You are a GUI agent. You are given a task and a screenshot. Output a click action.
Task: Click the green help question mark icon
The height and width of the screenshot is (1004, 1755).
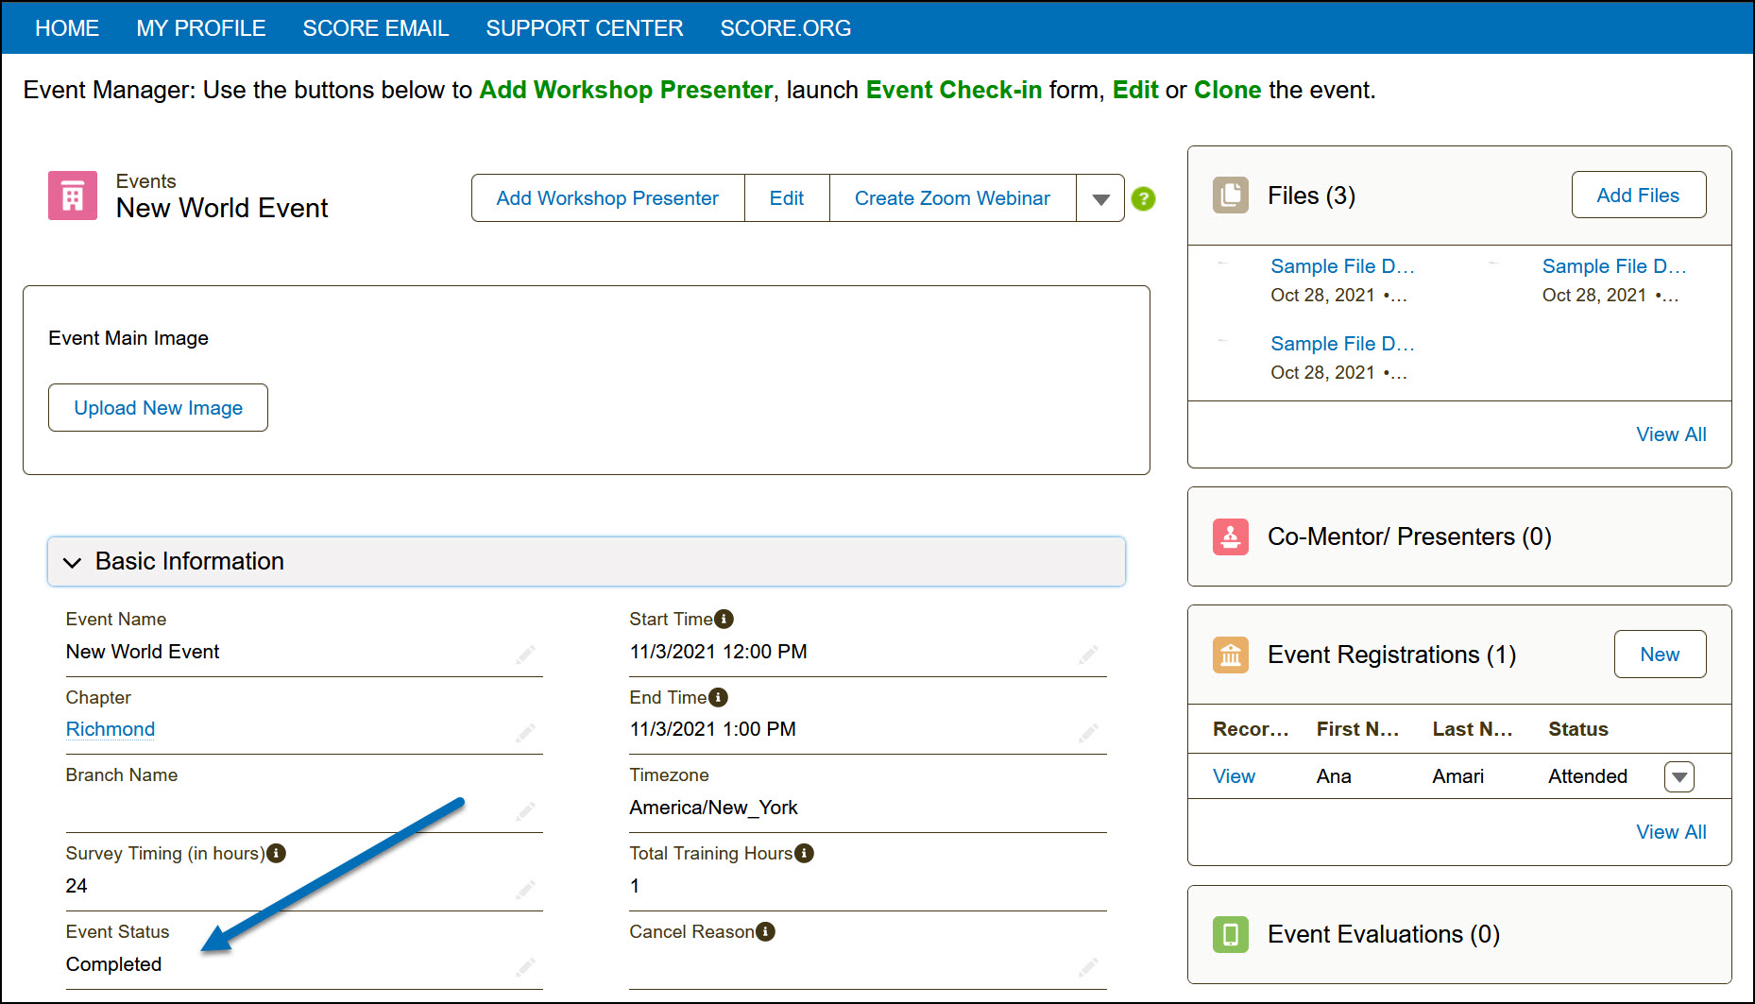1143,198
